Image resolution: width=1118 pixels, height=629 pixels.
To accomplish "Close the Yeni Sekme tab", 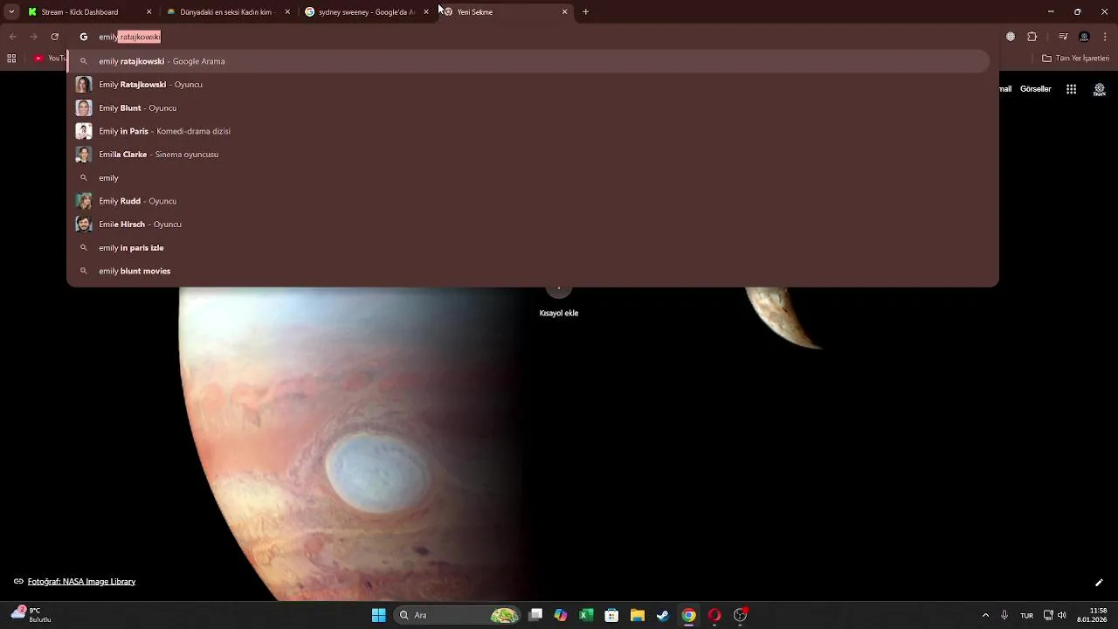I will pos(565,12).
